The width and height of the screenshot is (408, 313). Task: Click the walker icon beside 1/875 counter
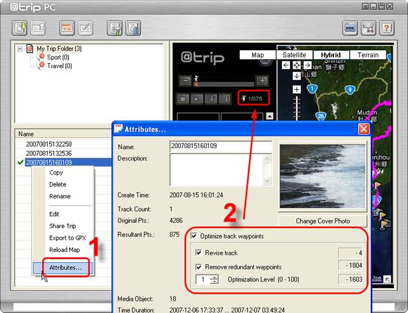coord(243,98)
